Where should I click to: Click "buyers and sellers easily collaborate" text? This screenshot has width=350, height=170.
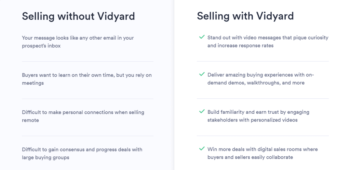tap(250, 157)
